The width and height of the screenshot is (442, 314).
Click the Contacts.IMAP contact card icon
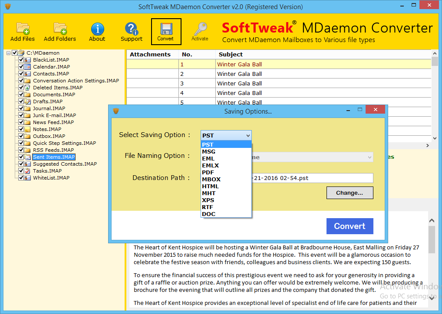click(x=27, y=74)
